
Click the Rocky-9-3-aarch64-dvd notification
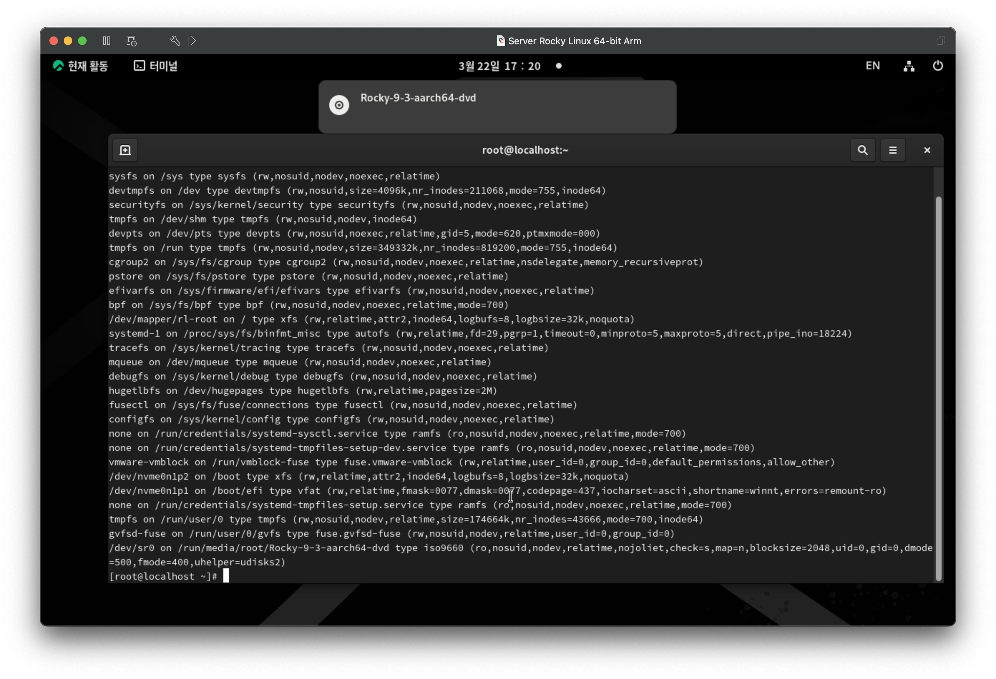click(497, 106)
